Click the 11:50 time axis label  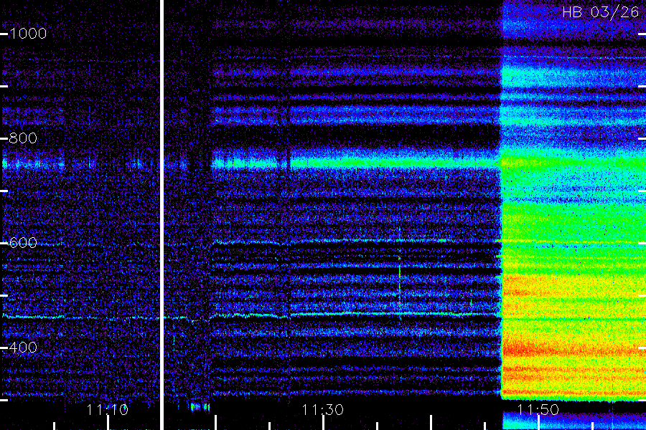(538, 409)
